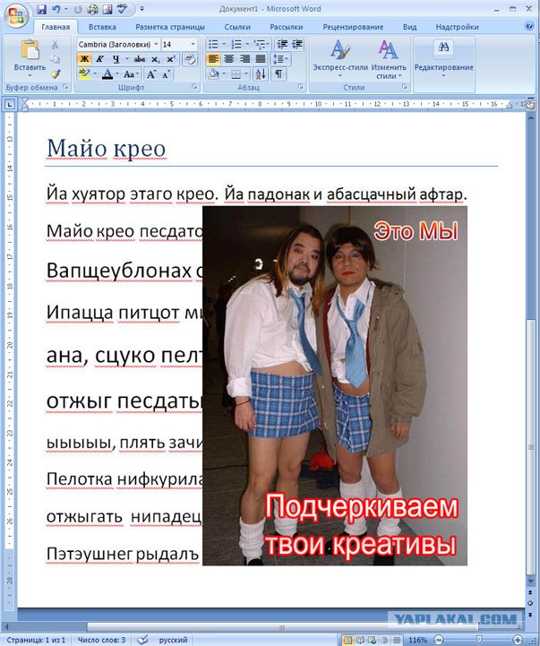Switch to Draft view
The height and width of the screenshot is (646, 540).
(396, 640)
